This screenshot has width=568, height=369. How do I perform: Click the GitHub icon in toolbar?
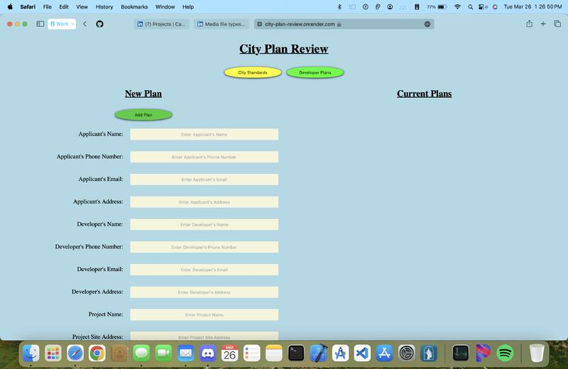point(99,24)
